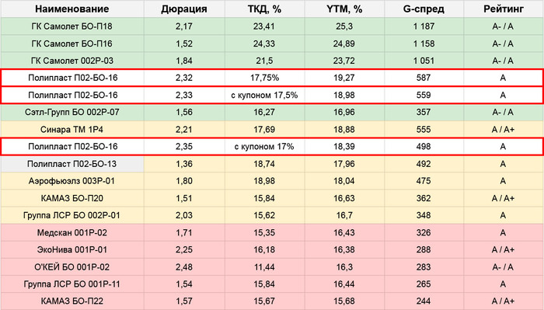Select the YTM value '15,68'
Screen dimensions: 544x310
[x=344, y=301]
